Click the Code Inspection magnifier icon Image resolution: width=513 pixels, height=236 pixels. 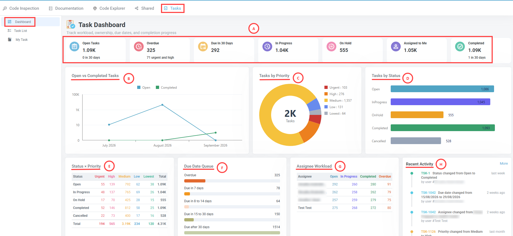pyautogui.click(x=5, y=8)
